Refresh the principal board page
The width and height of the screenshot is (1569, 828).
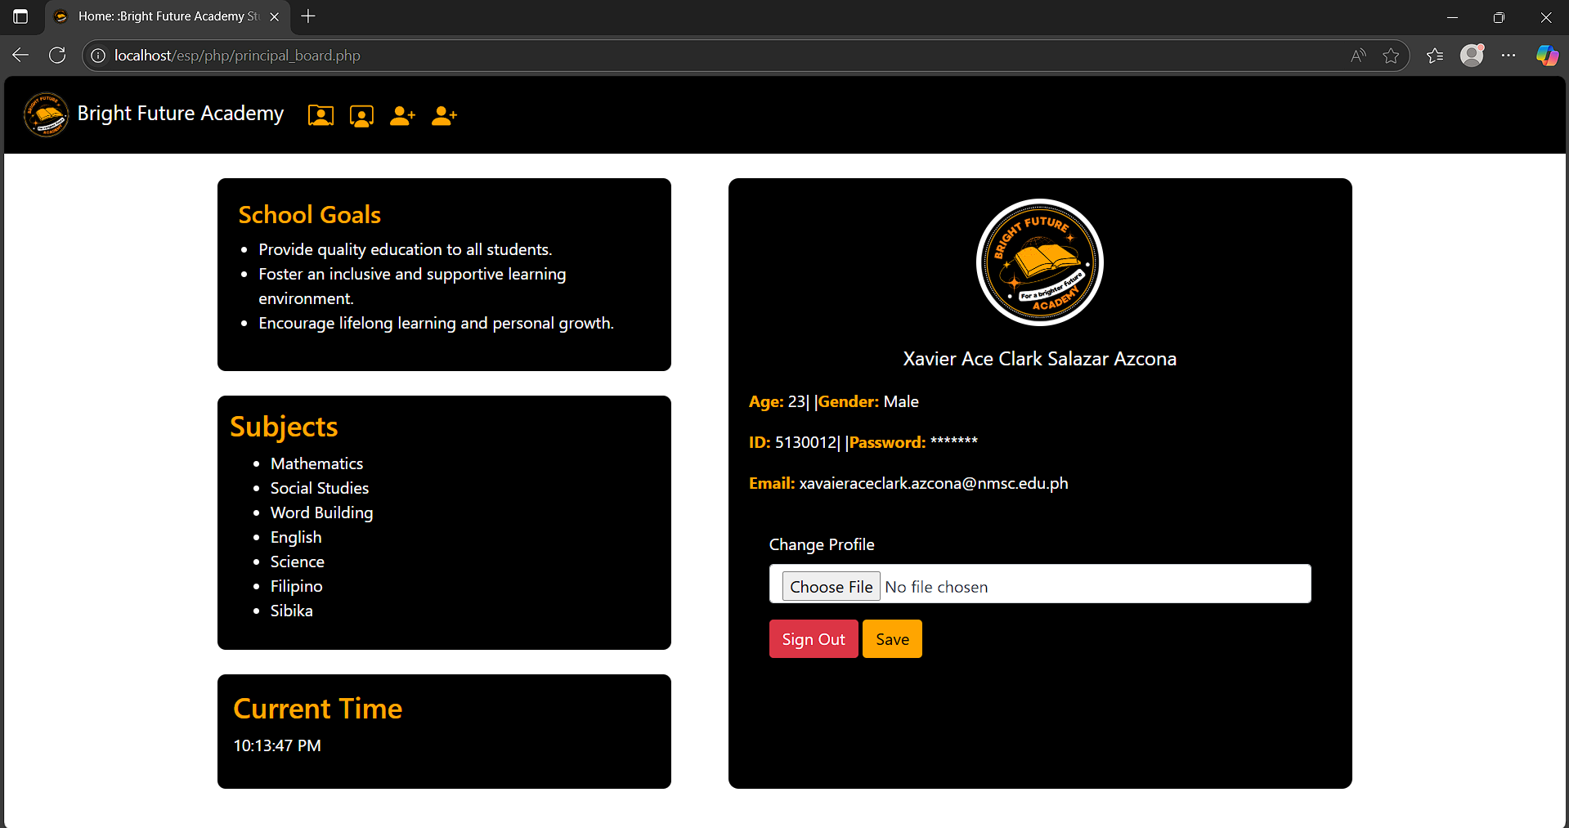[56, 55]
